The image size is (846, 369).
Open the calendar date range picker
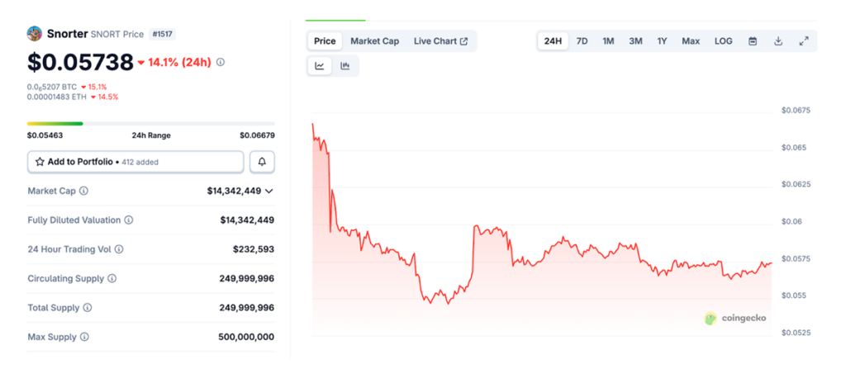click(753, 41)
